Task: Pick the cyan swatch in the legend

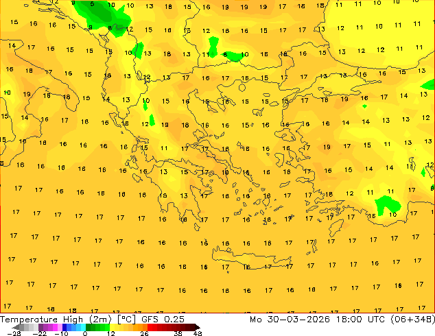Action: [83, 327]
